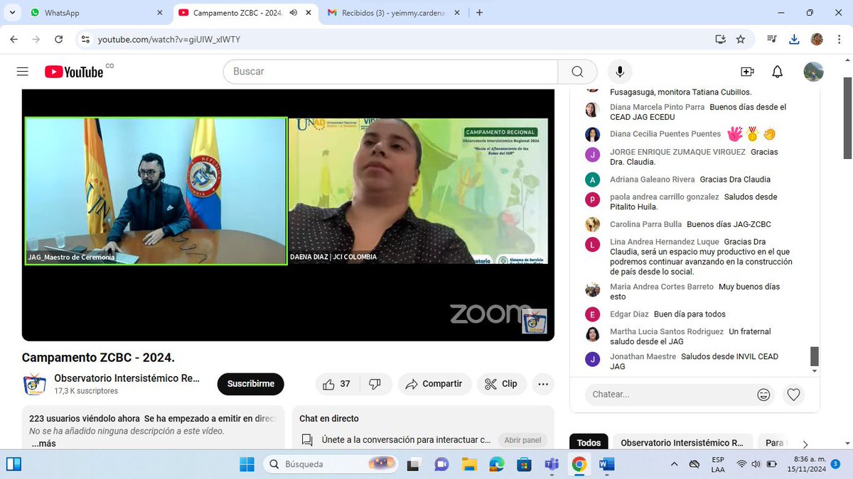The width and height of the screenshot is (853, 479).
Task: Go back to the previous page
Action: [x=15, y=39]
